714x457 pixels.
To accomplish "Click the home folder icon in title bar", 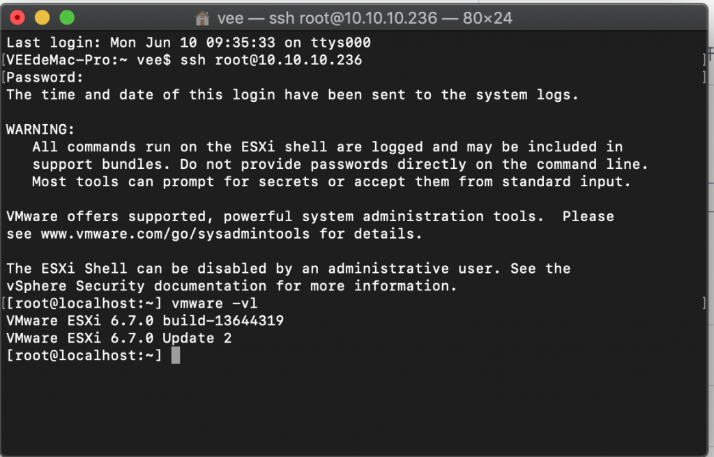I will 202,17.
